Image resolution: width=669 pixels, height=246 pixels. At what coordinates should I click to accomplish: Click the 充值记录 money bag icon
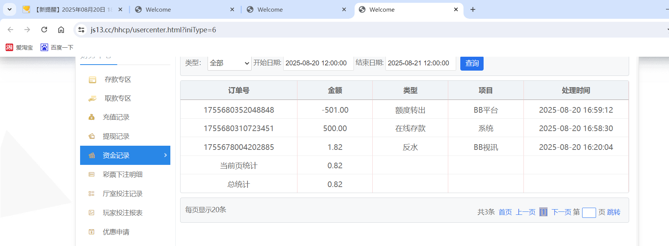pos(91,117)
